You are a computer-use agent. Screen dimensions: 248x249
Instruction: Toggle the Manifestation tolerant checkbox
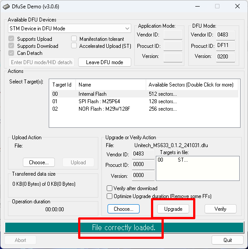click(74, 39)
